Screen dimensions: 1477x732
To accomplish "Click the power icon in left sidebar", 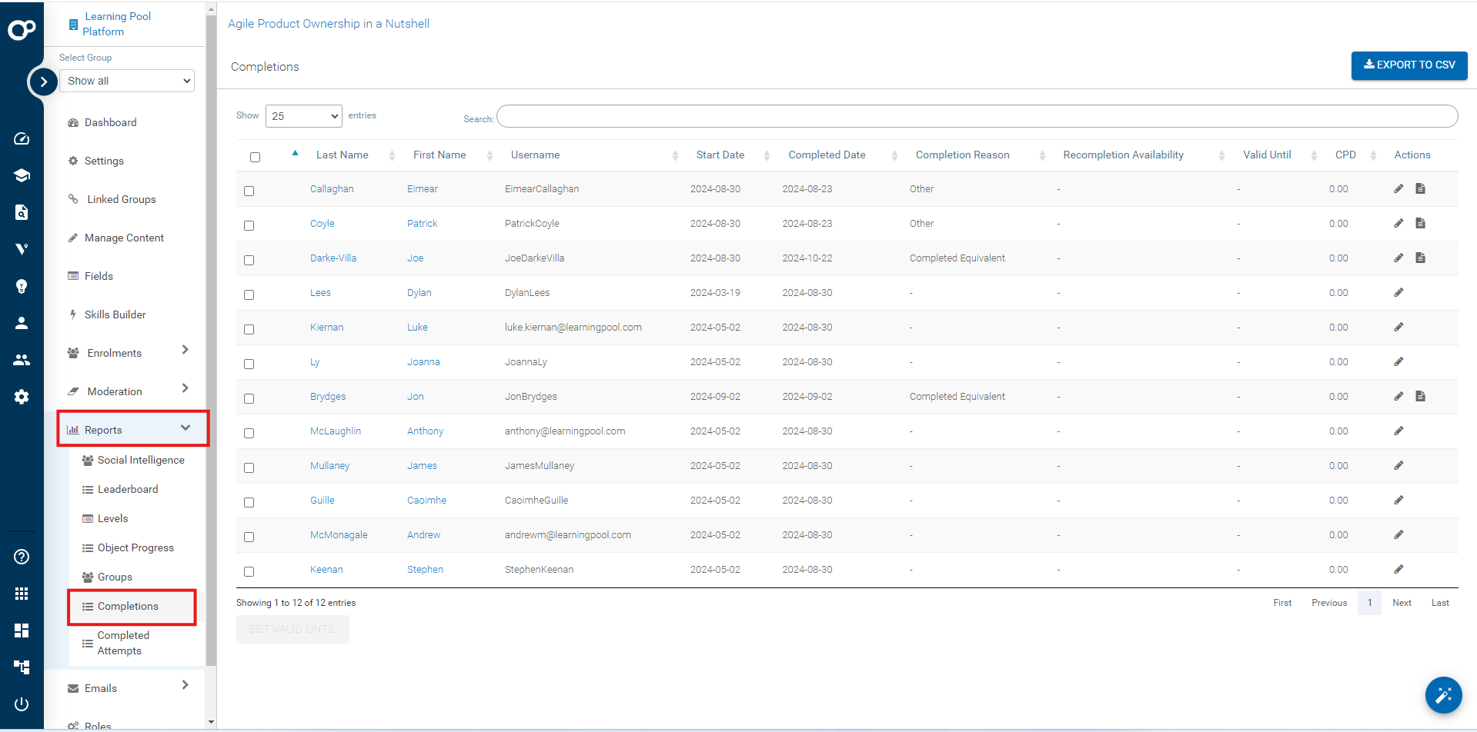I will pos(22,704).
